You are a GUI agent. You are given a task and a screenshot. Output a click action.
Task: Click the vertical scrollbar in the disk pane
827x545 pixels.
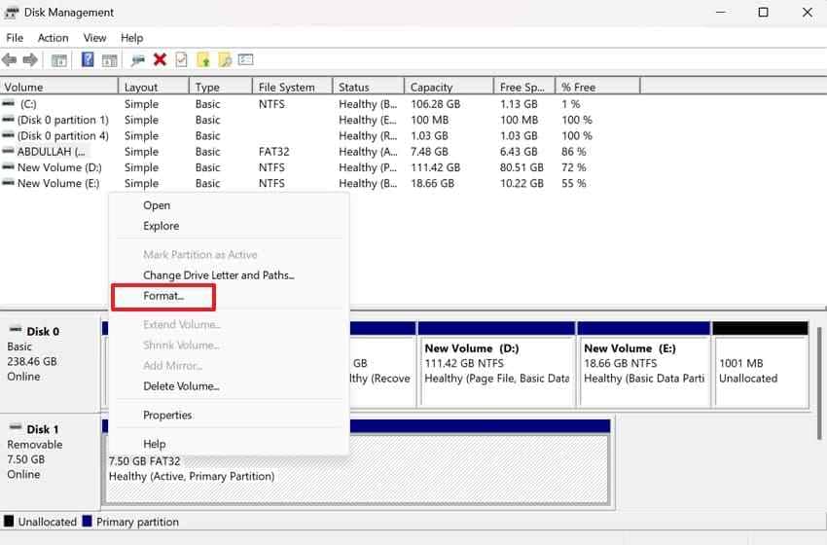tap(819, 383)
